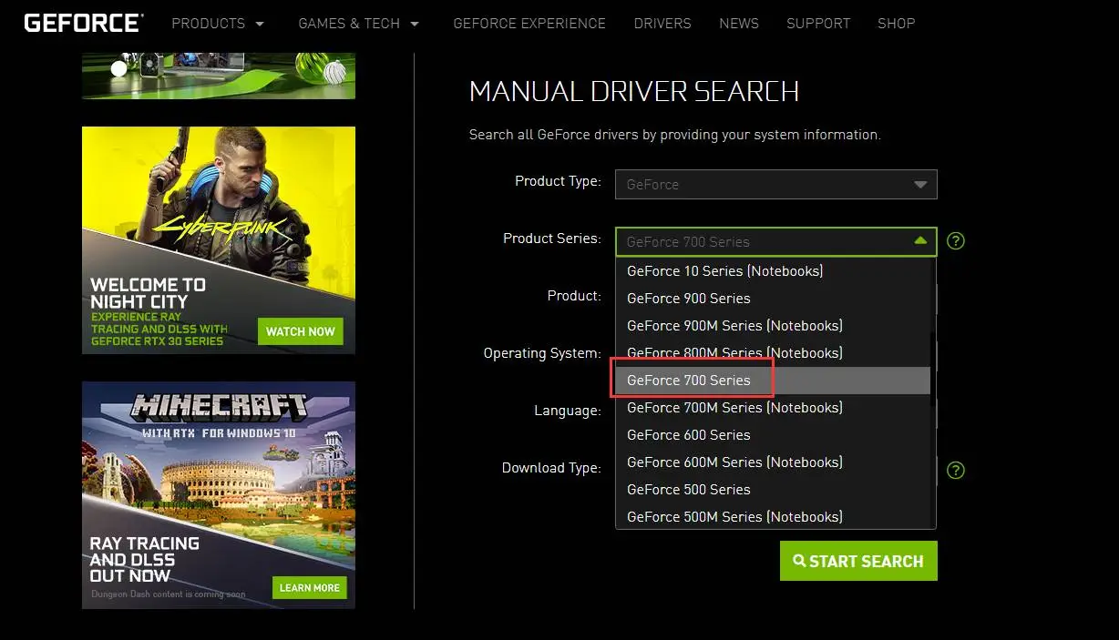
Task: Open the Games & Tech menu
Action: (359, 24)
